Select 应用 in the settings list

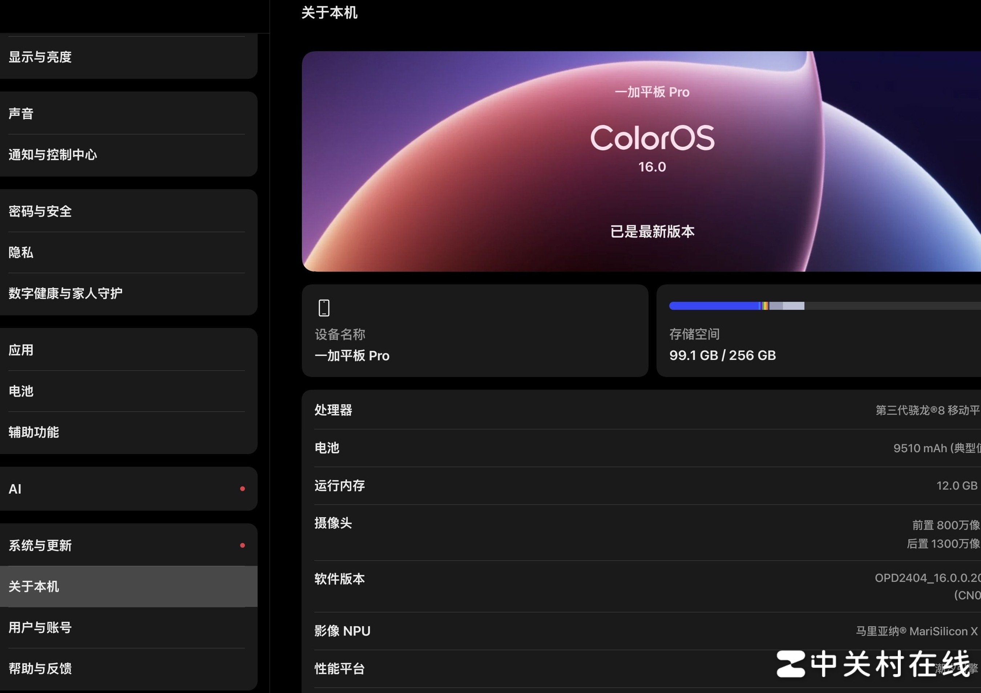click(x=20, y=350)
